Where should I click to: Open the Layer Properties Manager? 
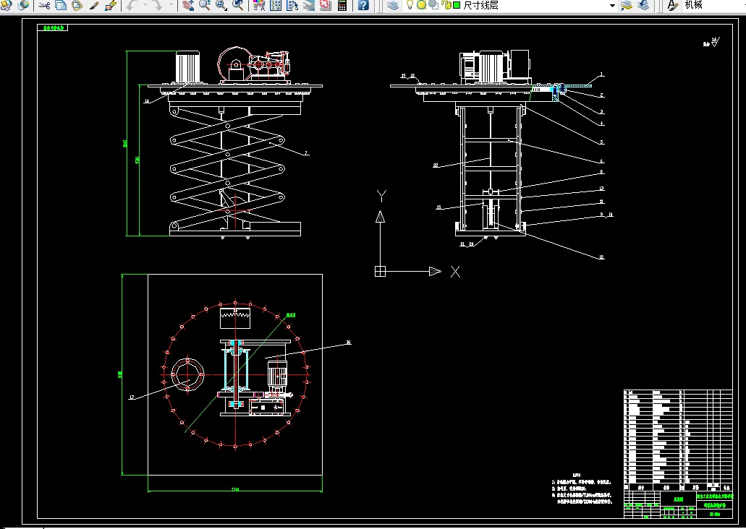point(392,5)
